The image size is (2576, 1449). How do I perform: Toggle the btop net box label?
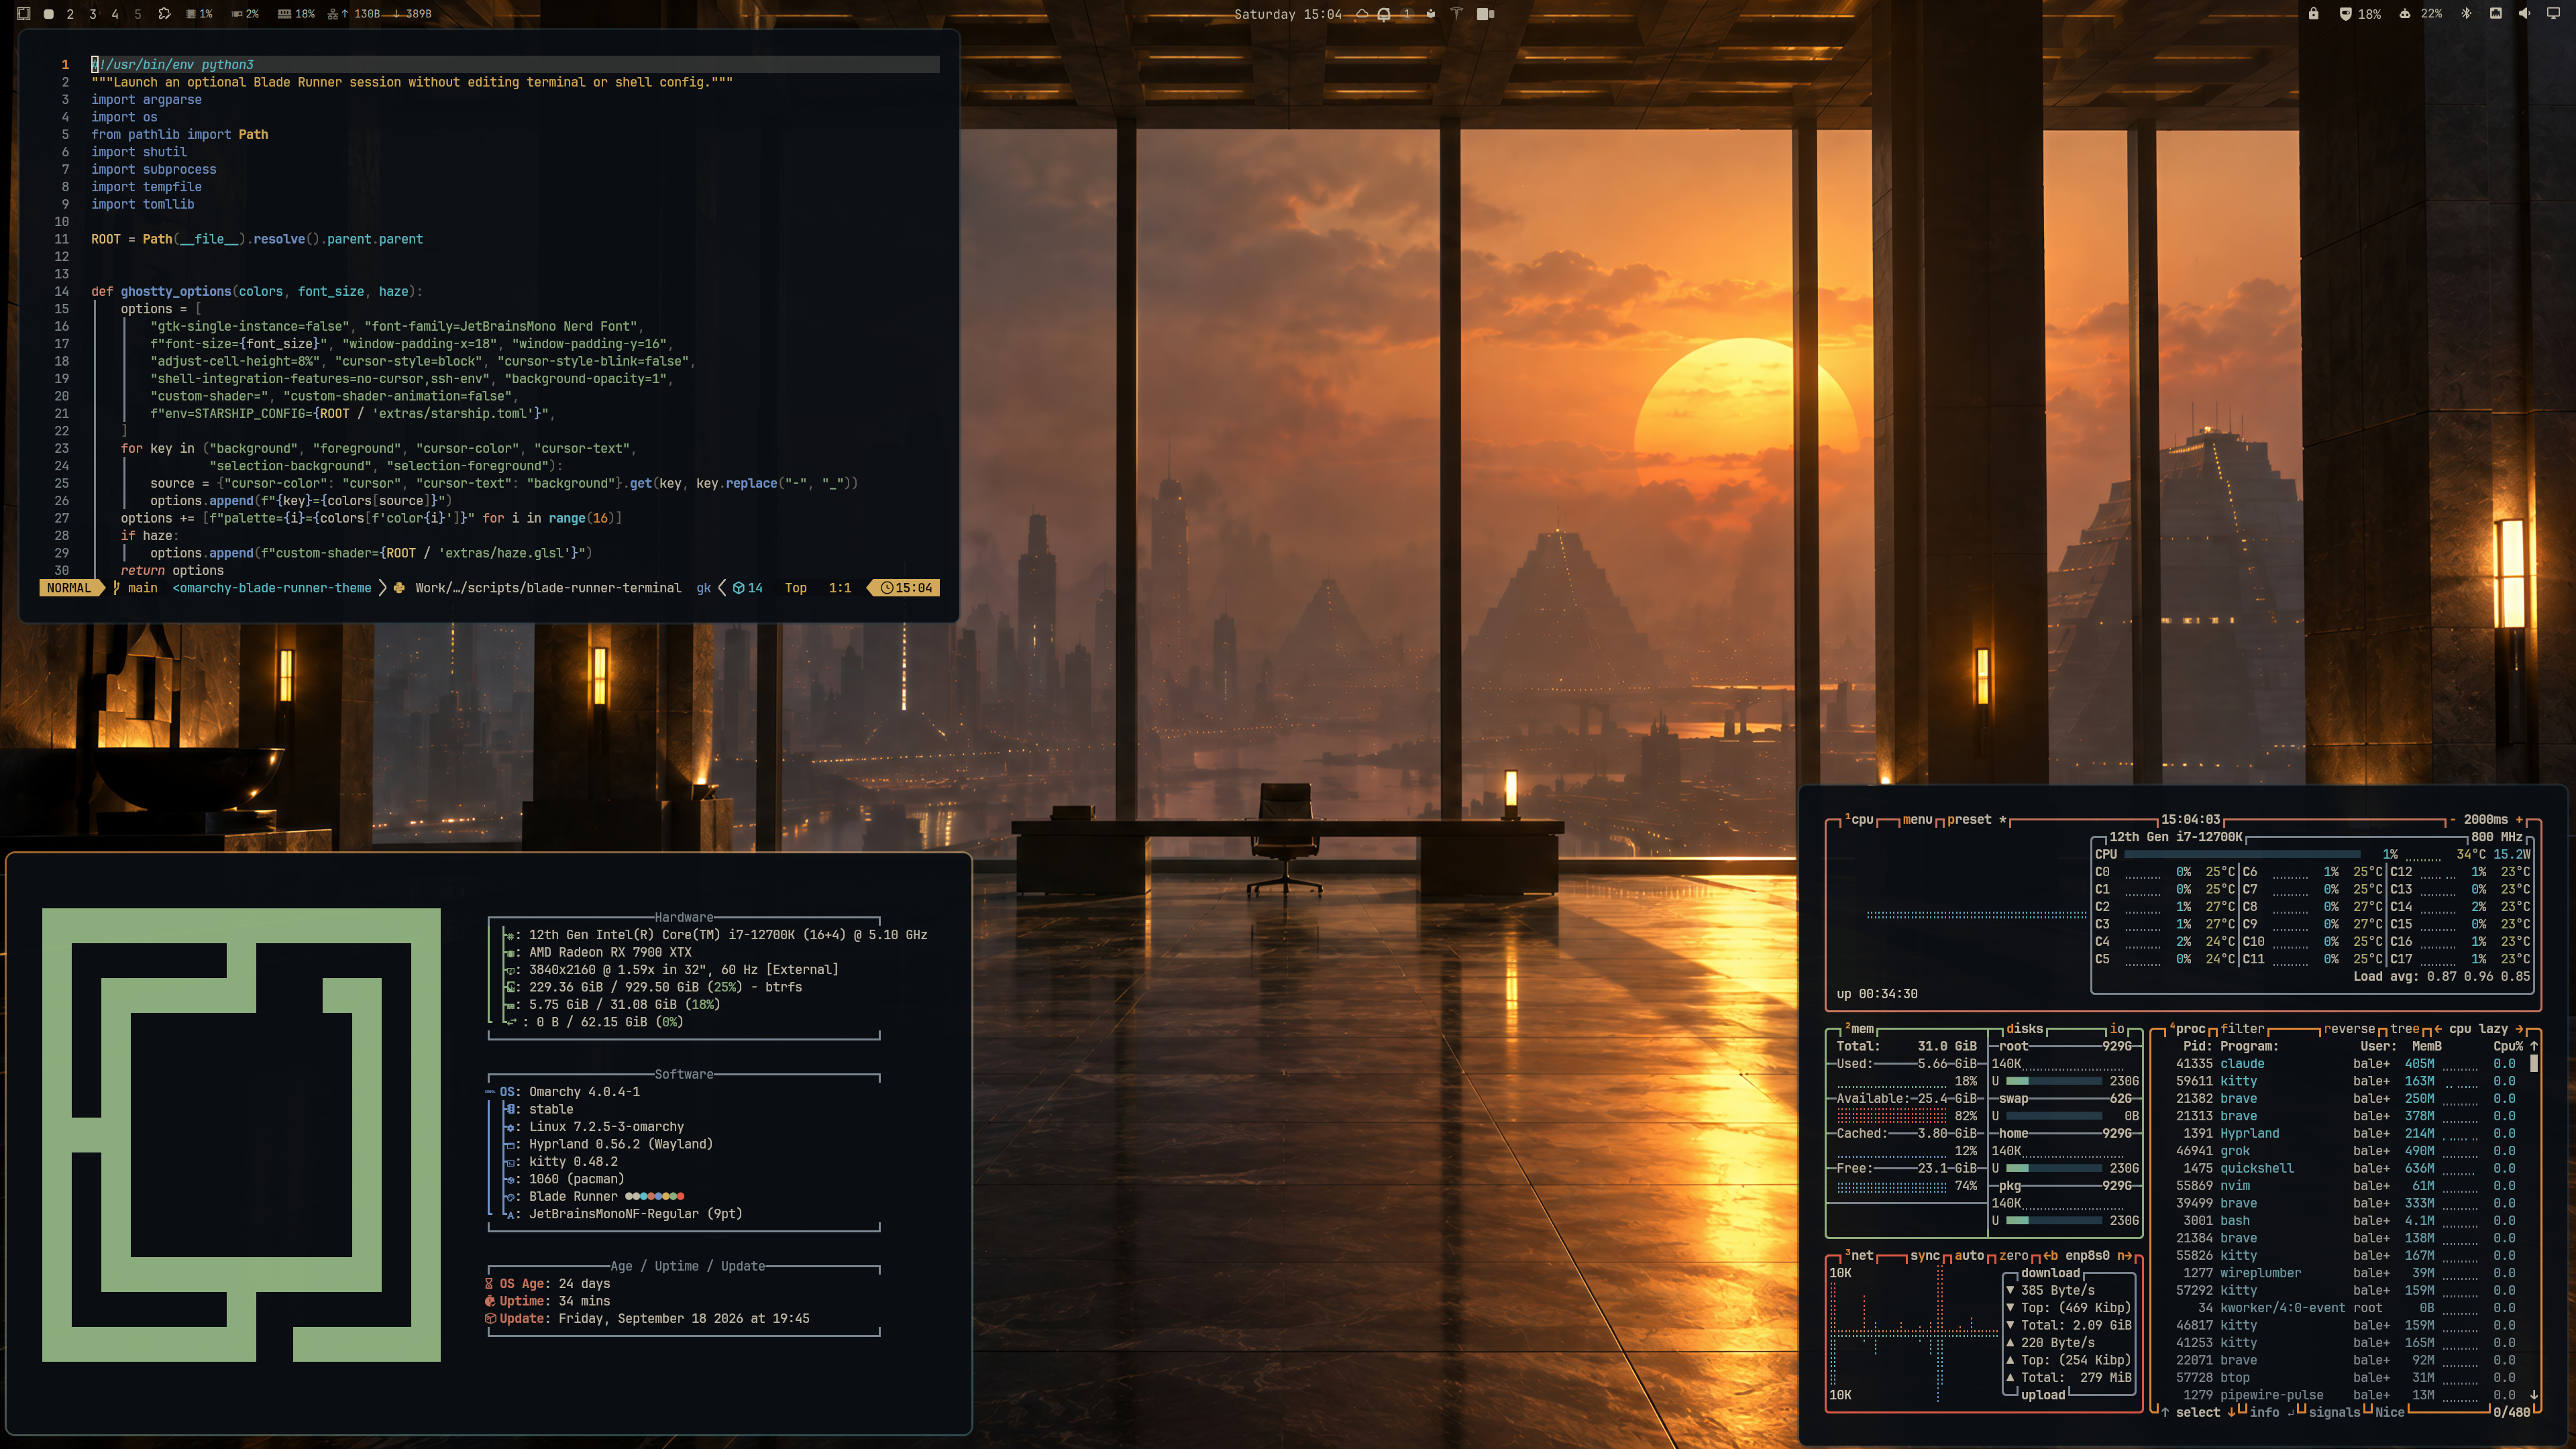[x=1859, y=1256]
